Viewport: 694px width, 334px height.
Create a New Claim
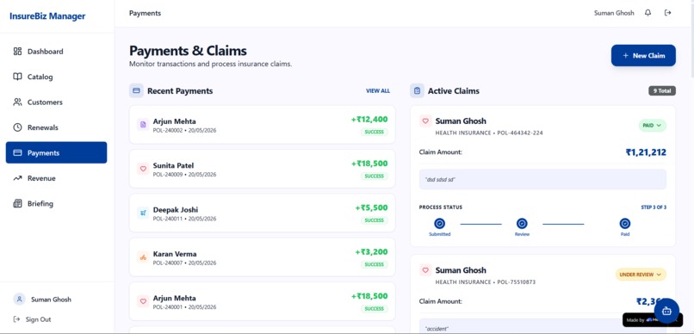(x=643, y=56)
